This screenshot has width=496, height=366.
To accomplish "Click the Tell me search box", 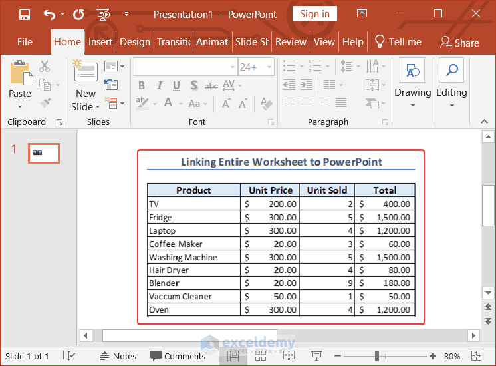I will (x=398, y=42).
